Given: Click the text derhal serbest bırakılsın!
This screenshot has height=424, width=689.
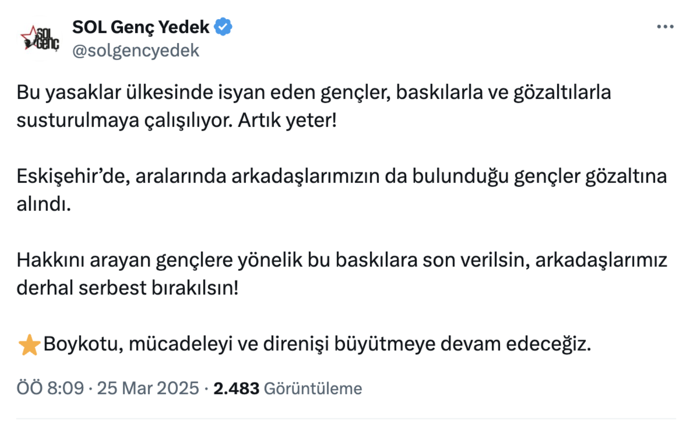Looking at the screenshot, I should click(128, 288).
